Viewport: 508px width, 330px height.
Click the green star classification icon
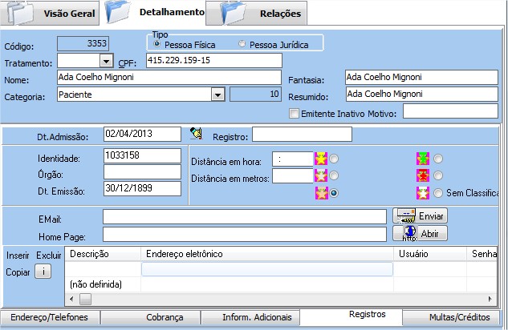[422, 159]
